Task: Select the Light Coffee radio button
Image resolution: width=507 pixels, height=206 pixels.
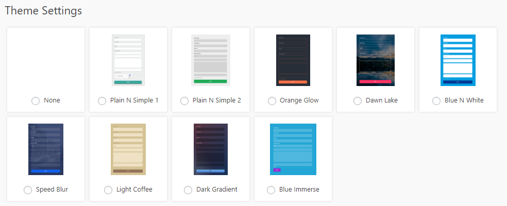Action: (x=108, y=190)
